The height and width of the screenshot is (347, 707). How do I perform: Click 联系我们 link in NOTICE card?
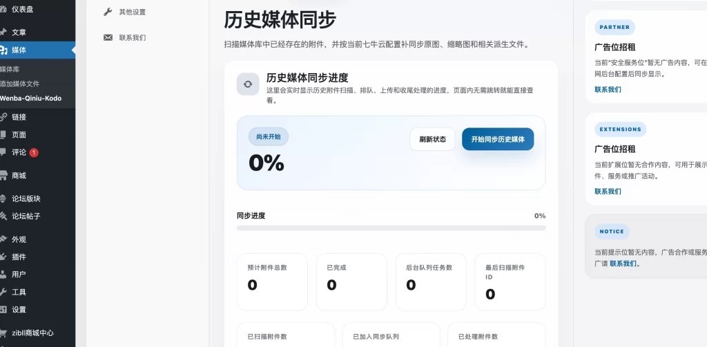pos(624,264)
